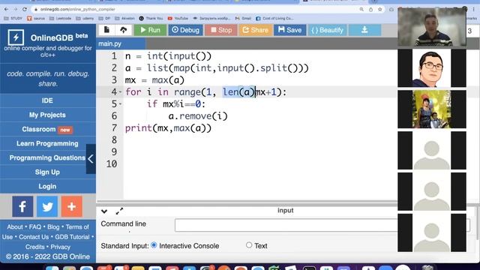Viewport: 480px width, 270px height.
Task: Download the code using the download icon
Action: click(x=364, y=30)
